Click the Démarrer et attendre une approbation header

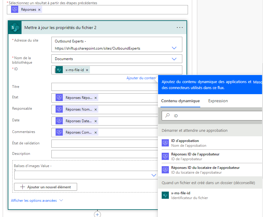click(x=195, y=130)
